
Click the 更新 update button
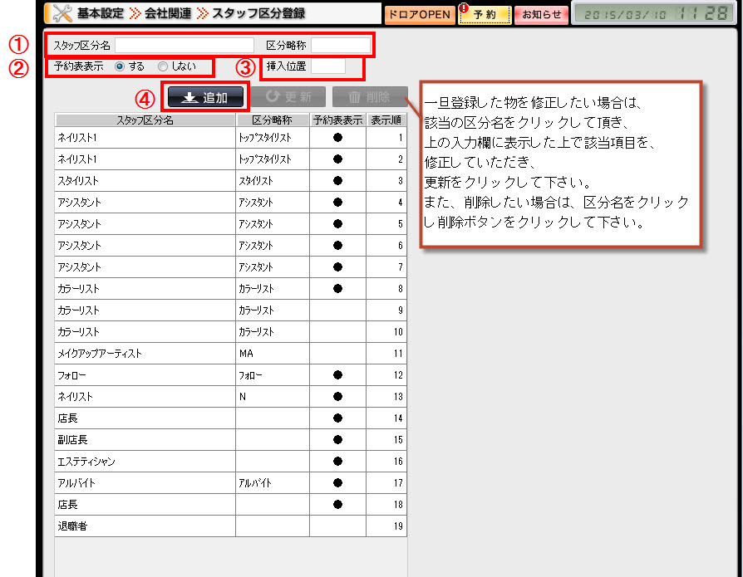(288, 97)
